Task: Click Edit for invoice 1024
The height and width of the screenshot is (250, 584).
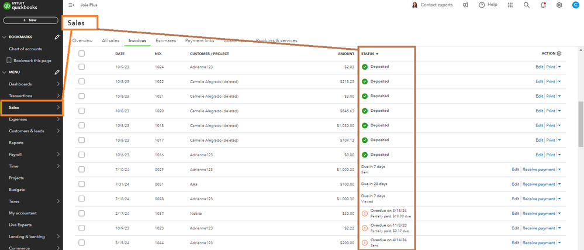Action: [540, 67]
